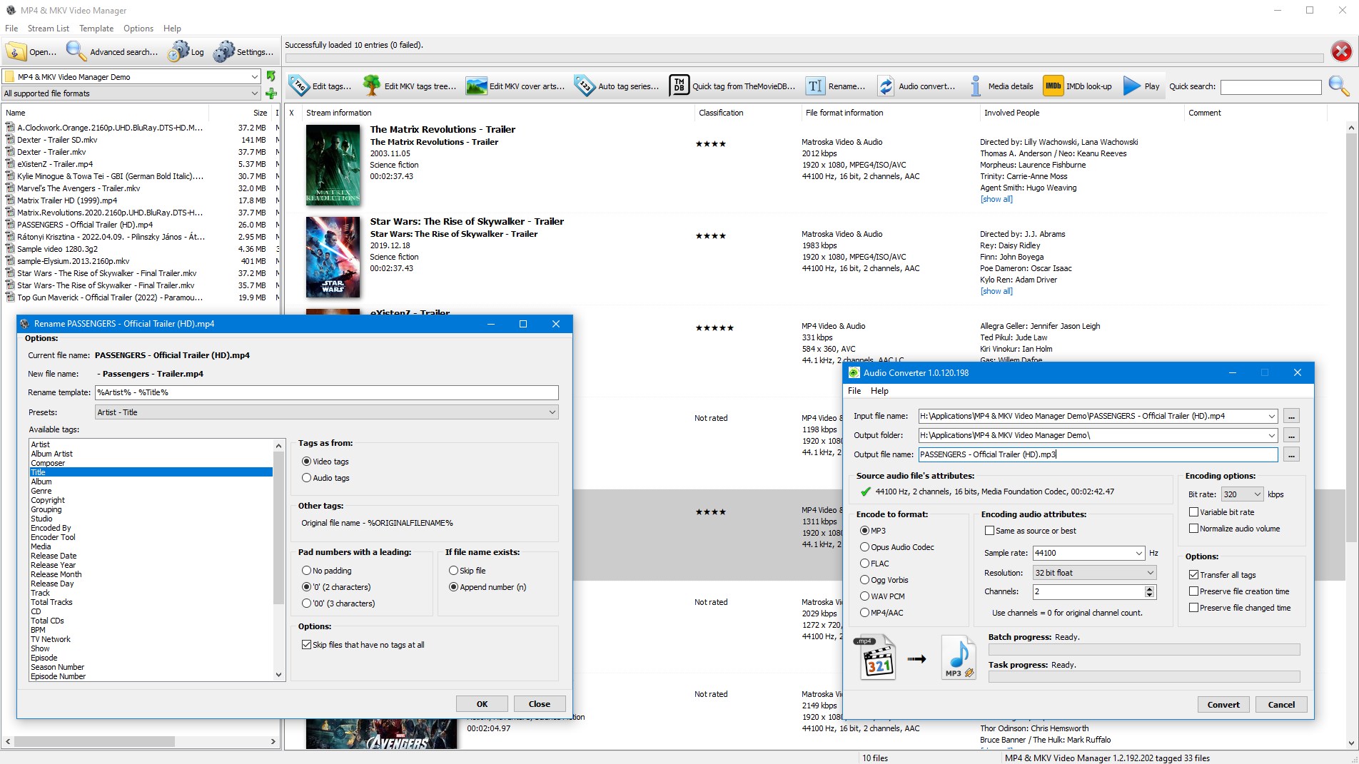Click browse button for Output file name

1291,454
